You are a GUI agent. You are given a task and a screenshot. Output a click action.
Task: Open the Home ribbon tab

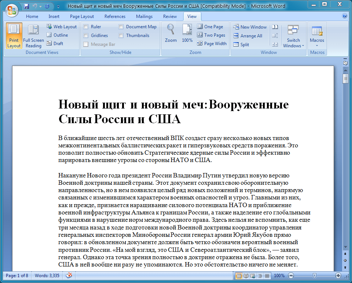(32, 16)
